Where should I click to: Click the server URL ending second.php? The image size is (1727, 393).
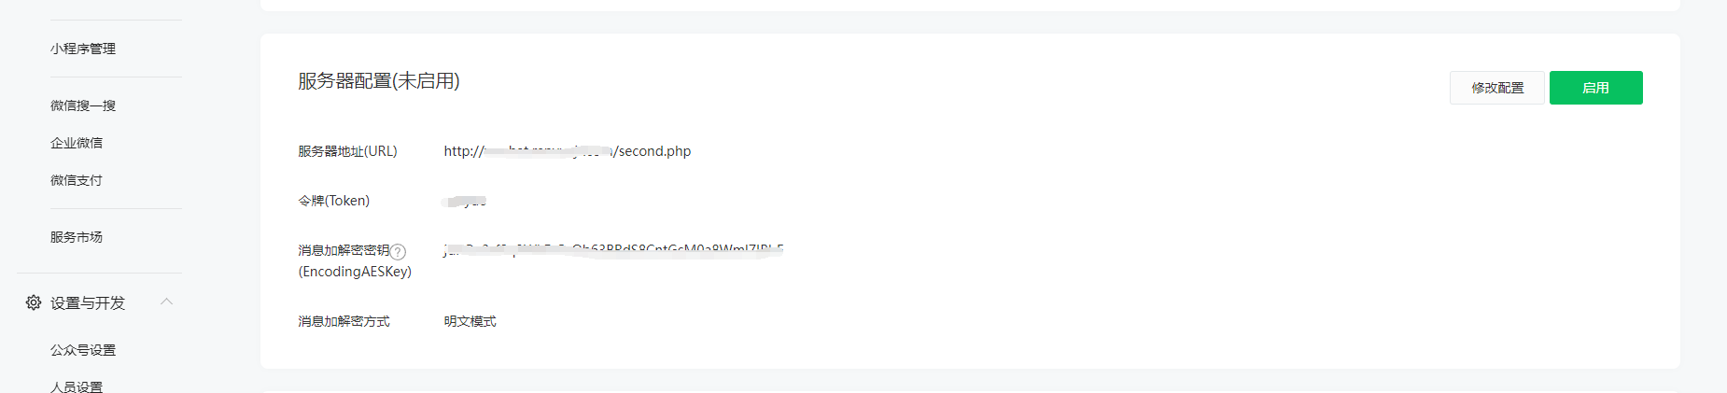tap(568, 151)
